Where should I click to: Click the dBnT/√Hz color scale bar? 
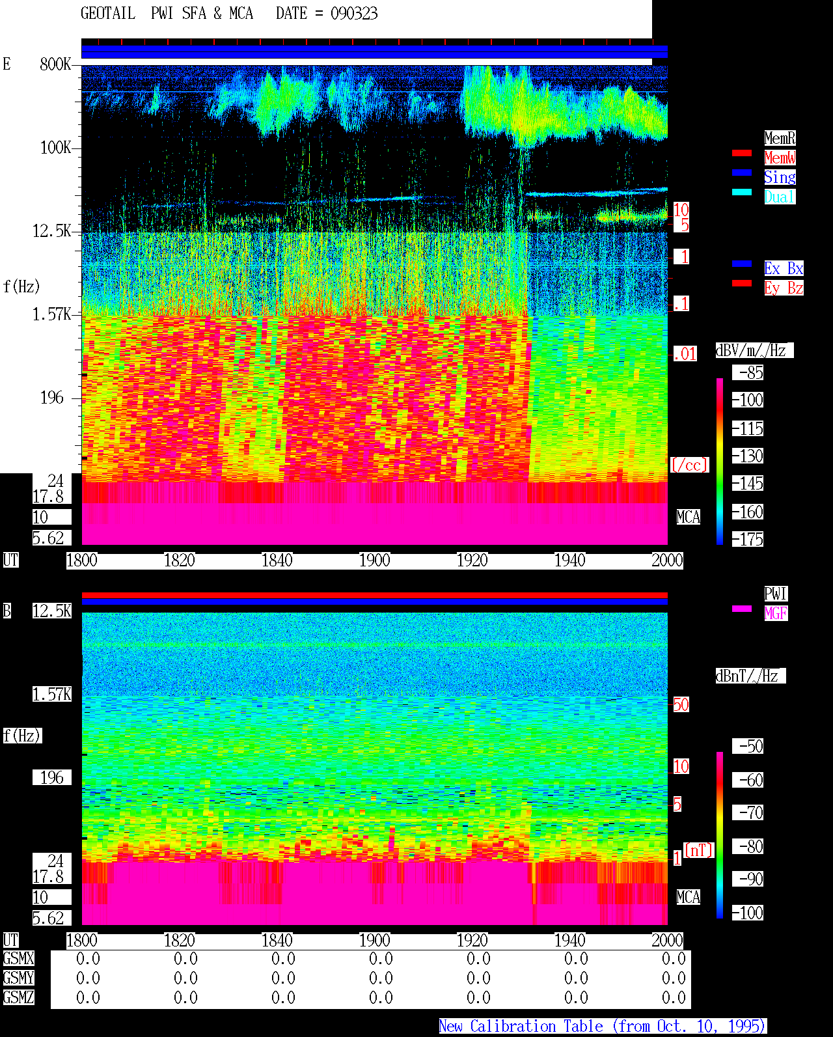720,835
